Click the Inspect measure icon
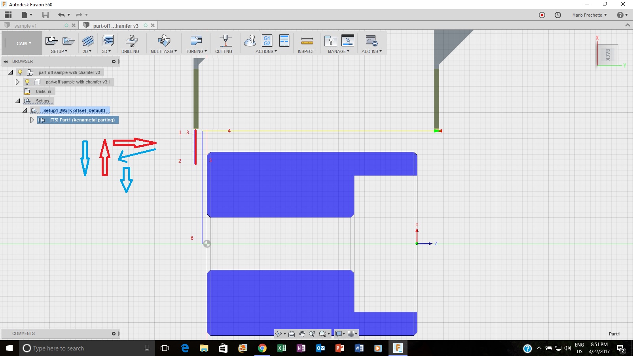This screenshot has width=633, height=356. (x=306, y=42)
